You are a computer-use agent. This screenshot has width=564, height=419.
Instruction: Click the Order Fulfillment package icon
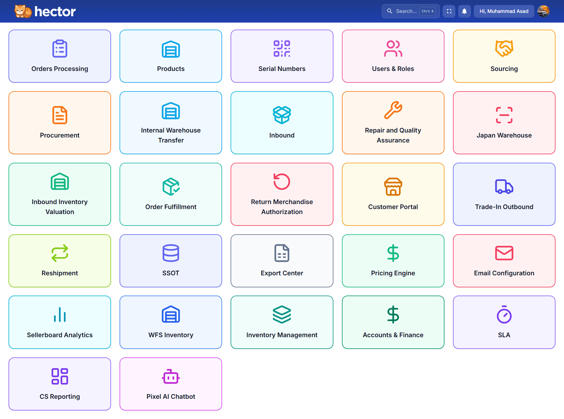click(171, 186)
